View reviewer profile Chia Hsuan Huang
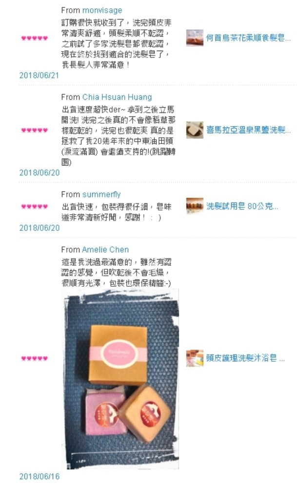 coord(117,97)
